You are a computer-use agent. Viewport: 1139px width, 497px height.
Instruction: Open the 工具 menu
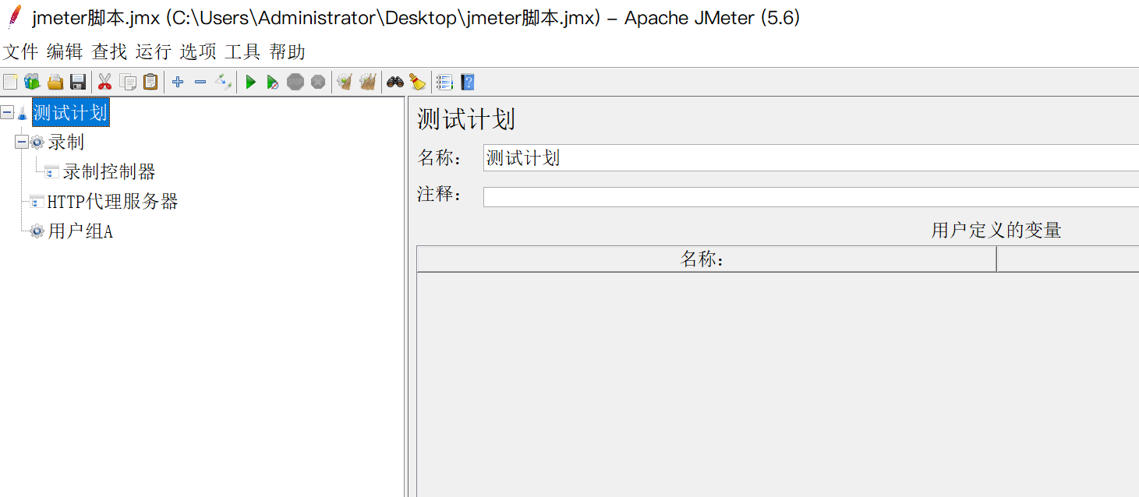pos(242,52)
